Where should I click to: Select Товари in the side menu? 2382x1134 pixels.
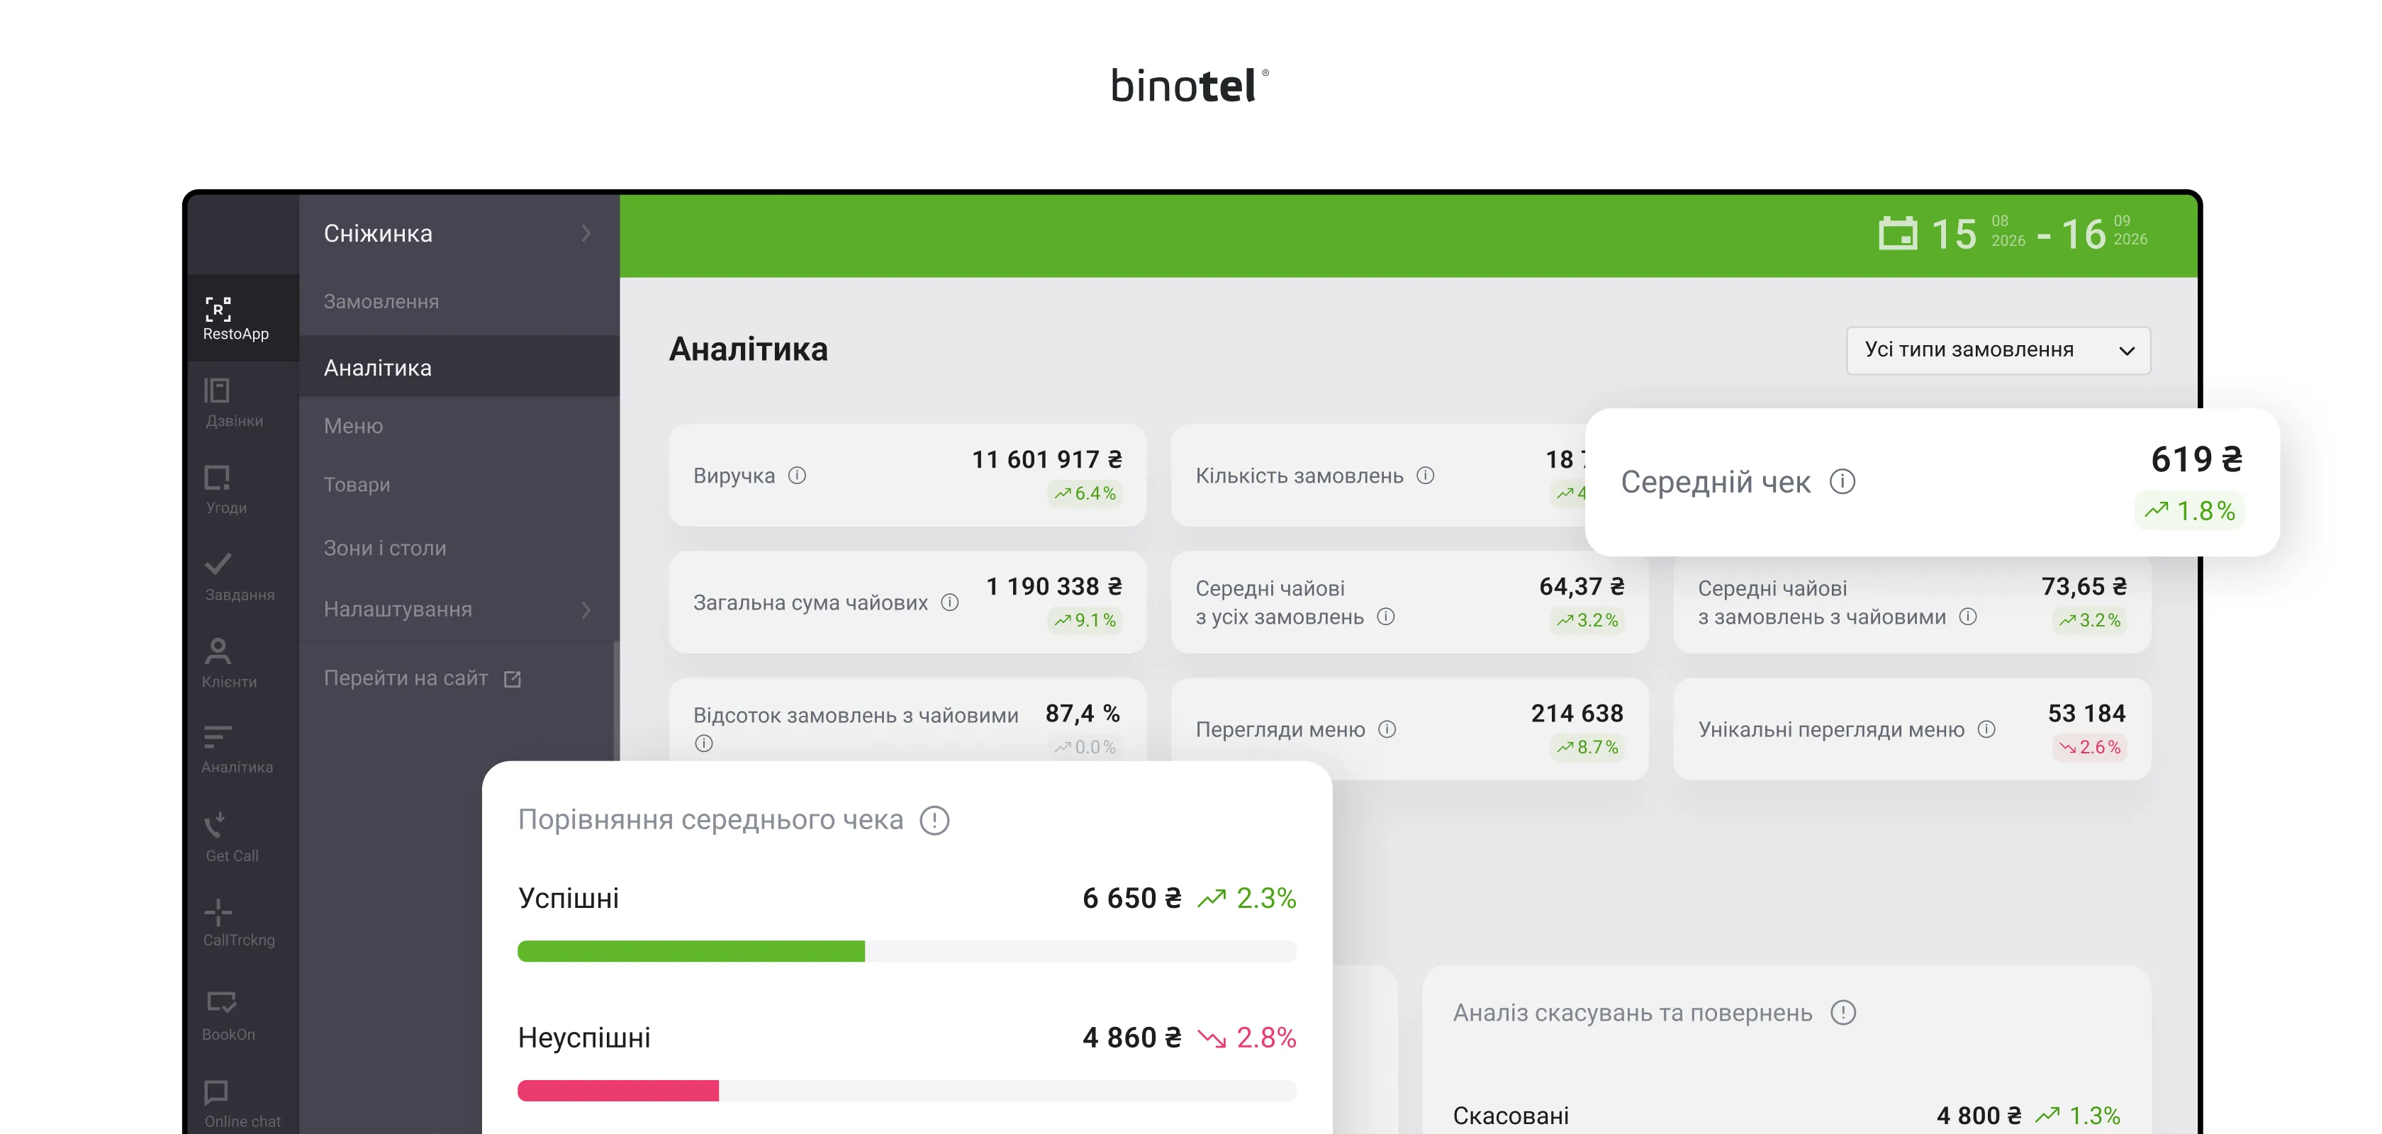pyautogui.click(x=459, y=484)
